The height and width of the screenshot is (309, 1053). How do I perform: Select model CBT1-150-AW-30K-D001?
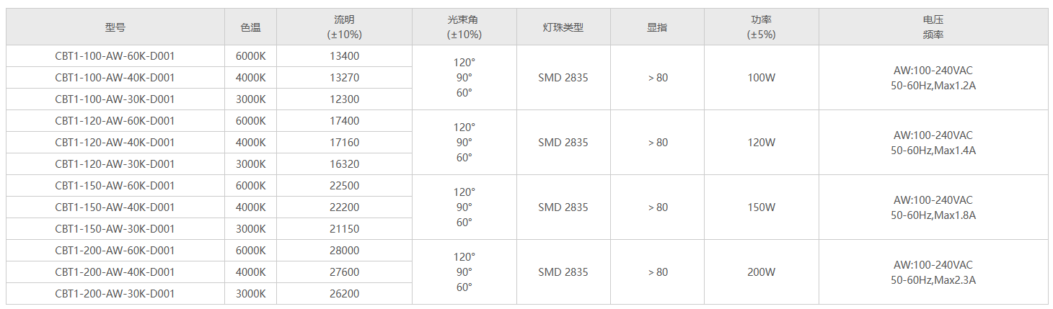(115, 229)
